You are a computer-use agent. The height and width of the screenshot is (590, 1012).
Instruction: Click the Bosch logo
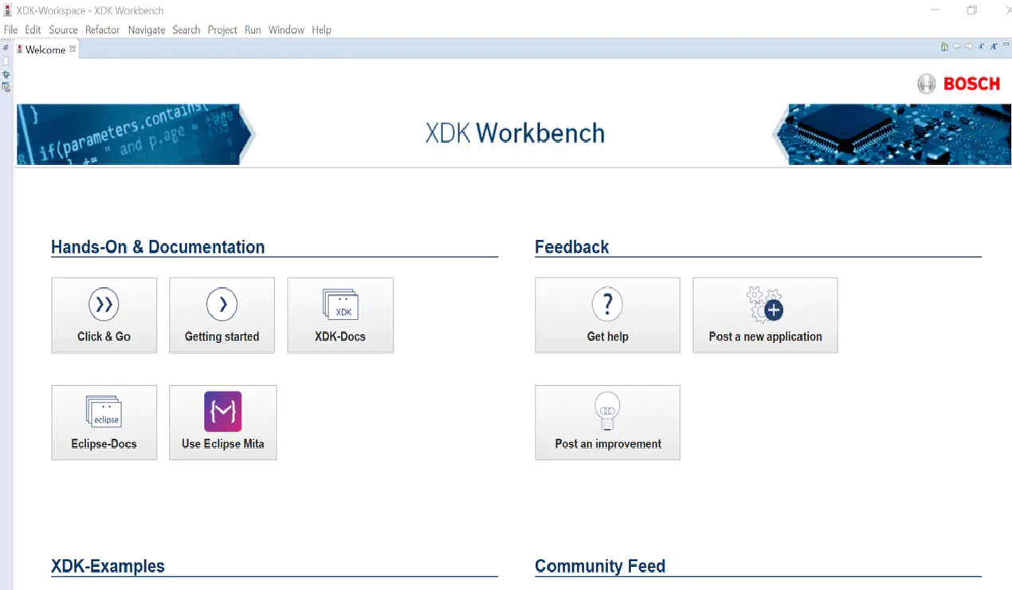[x=959, y=84]
